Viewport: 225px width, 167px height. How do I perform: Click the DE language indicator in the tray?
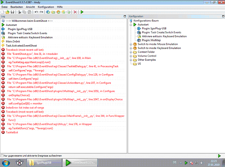pyautogui.click(x=174, y=162)
